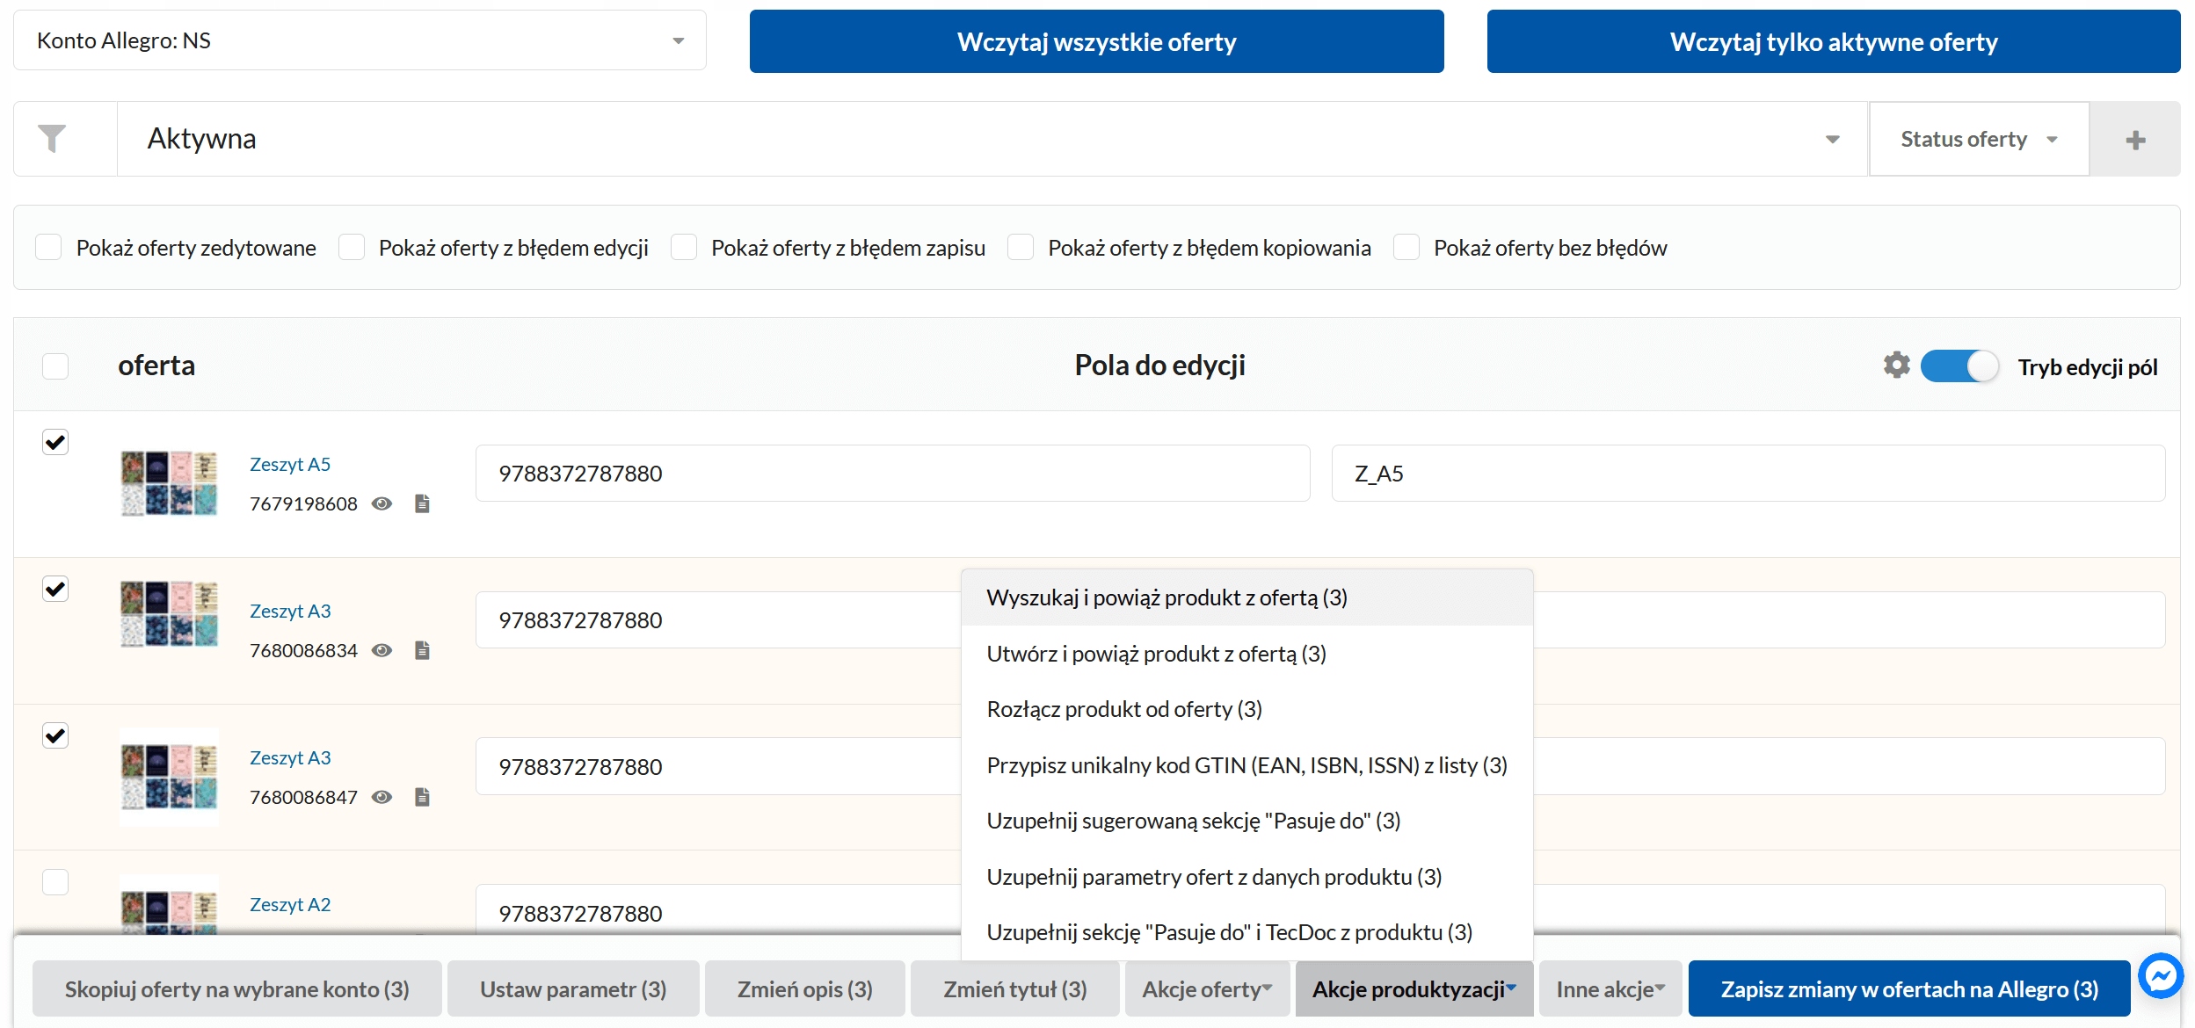Expand the Status oferty dropdown
This screenshot has width=2195, height=1028.
point(1978,139)
